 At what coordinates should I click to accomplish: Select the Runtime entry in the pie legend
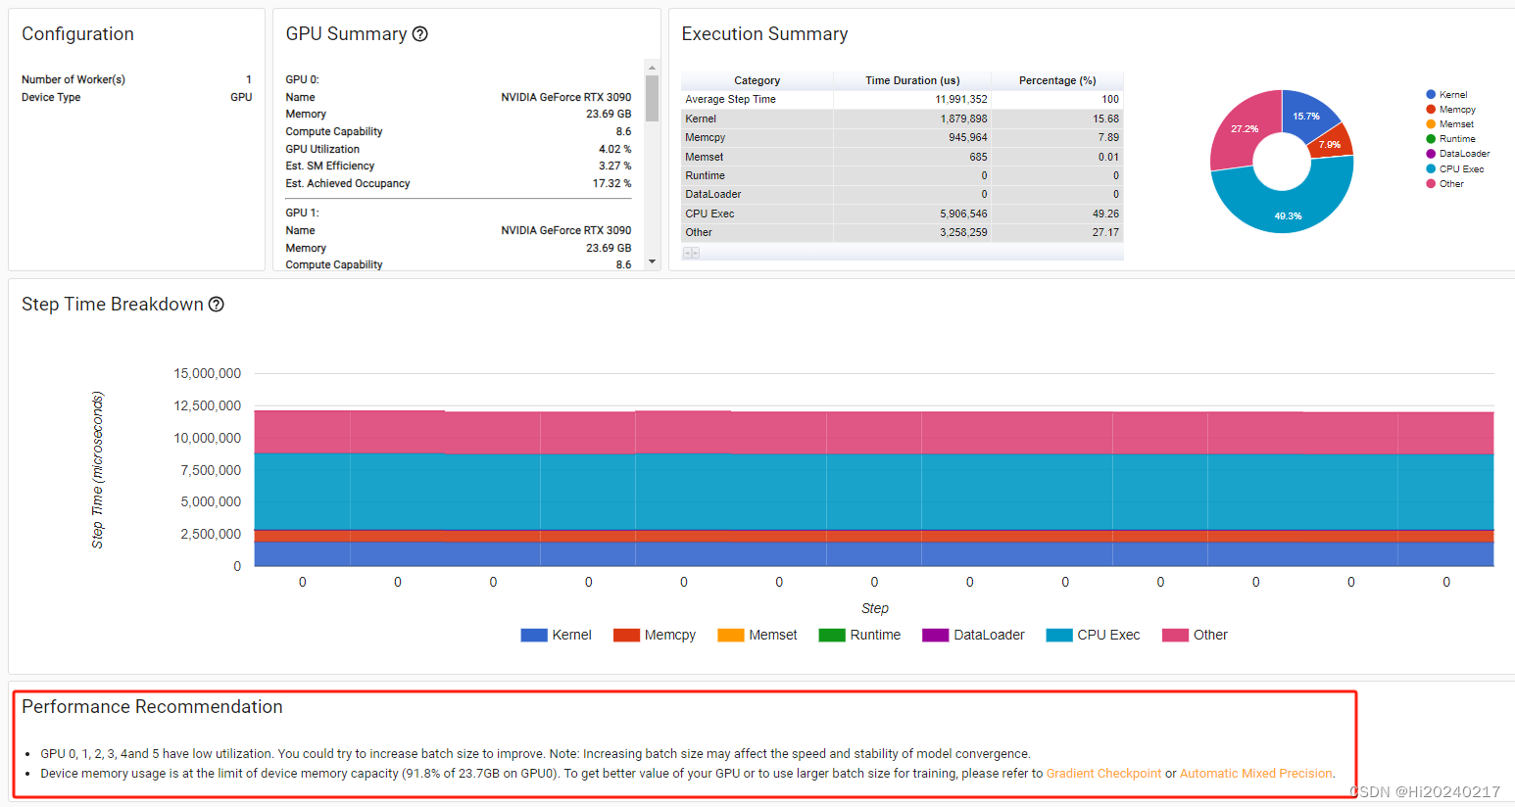(1450, 139)
